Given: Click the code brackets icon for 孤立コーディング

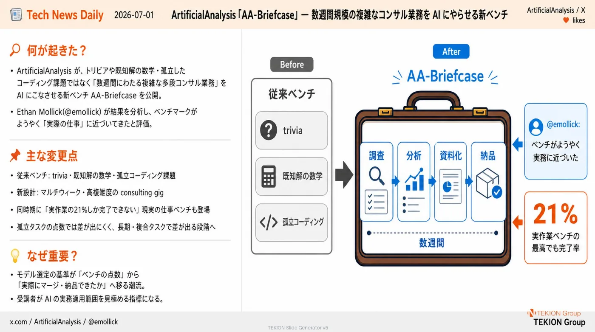Looking at the screenshot, I should [x=268, y=222].
